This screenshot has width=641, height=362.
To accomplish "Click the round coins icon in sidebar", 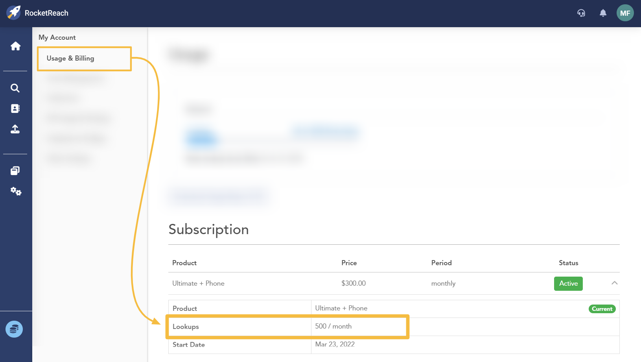I will pyautogui.click(x=14, y=329).
